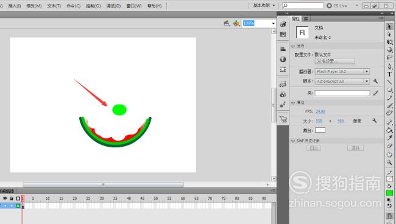Viewport: 396px width, 224px height.
Task: Choose the Line tool
Action: pos(389,82)
